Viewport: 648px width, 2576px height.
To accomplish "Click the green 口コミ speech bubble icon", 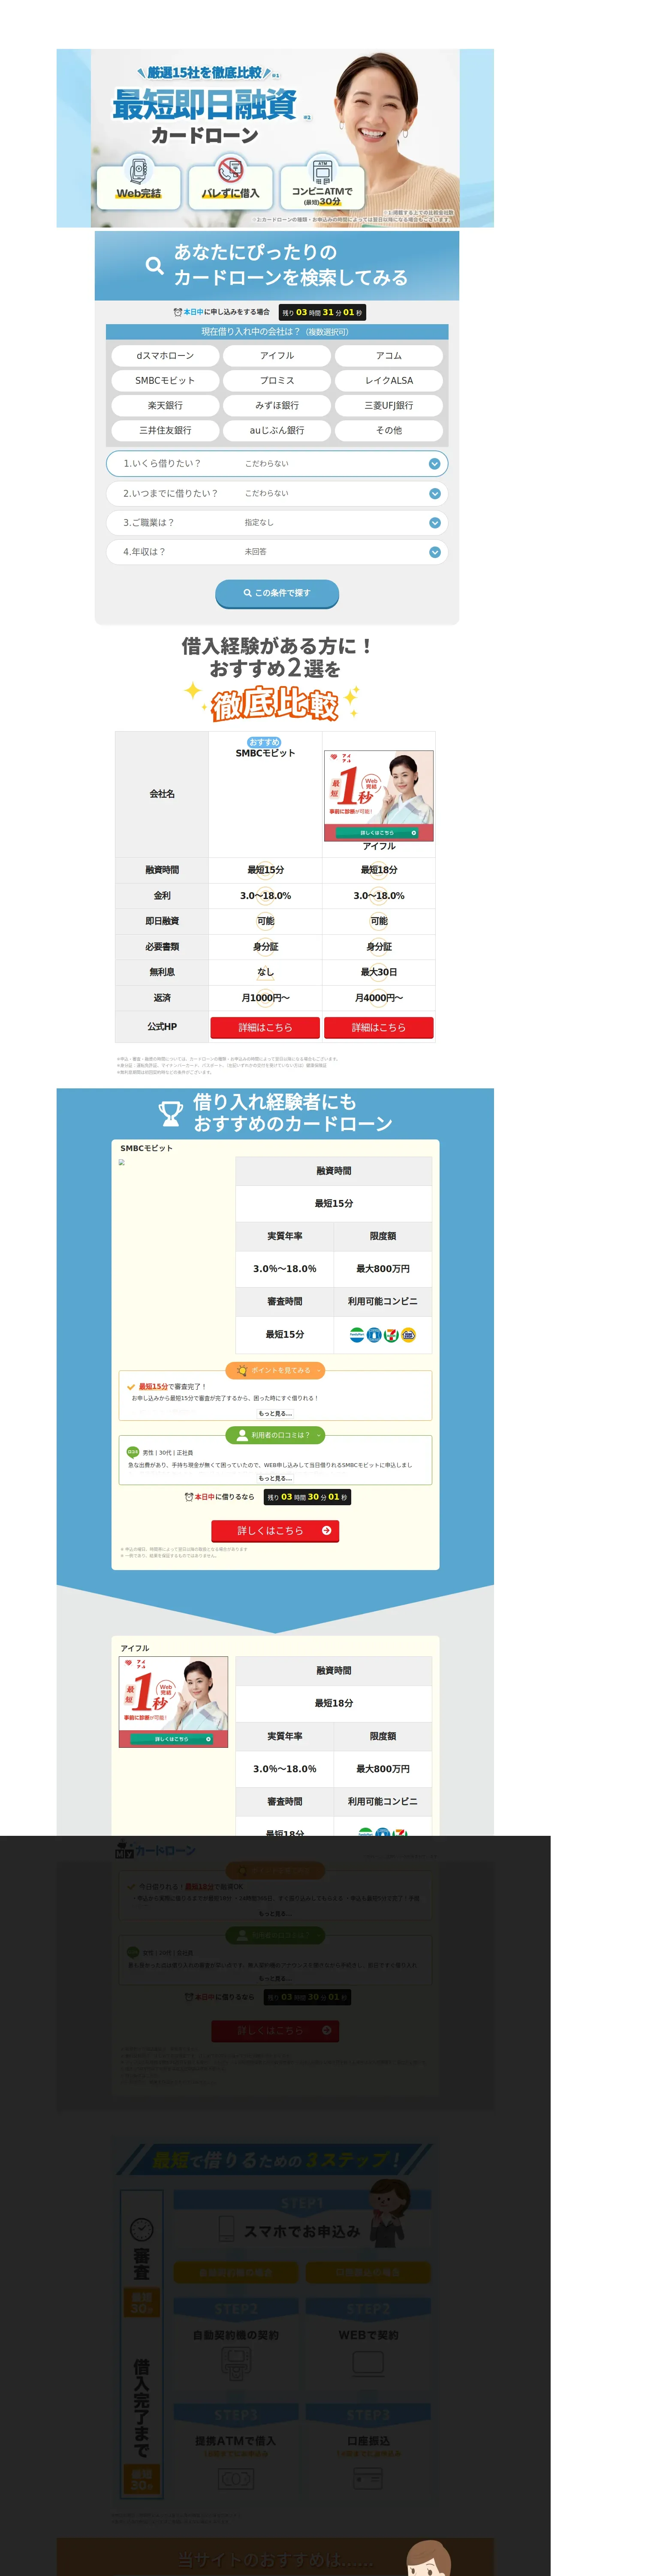I will (x=133, y=1452).
